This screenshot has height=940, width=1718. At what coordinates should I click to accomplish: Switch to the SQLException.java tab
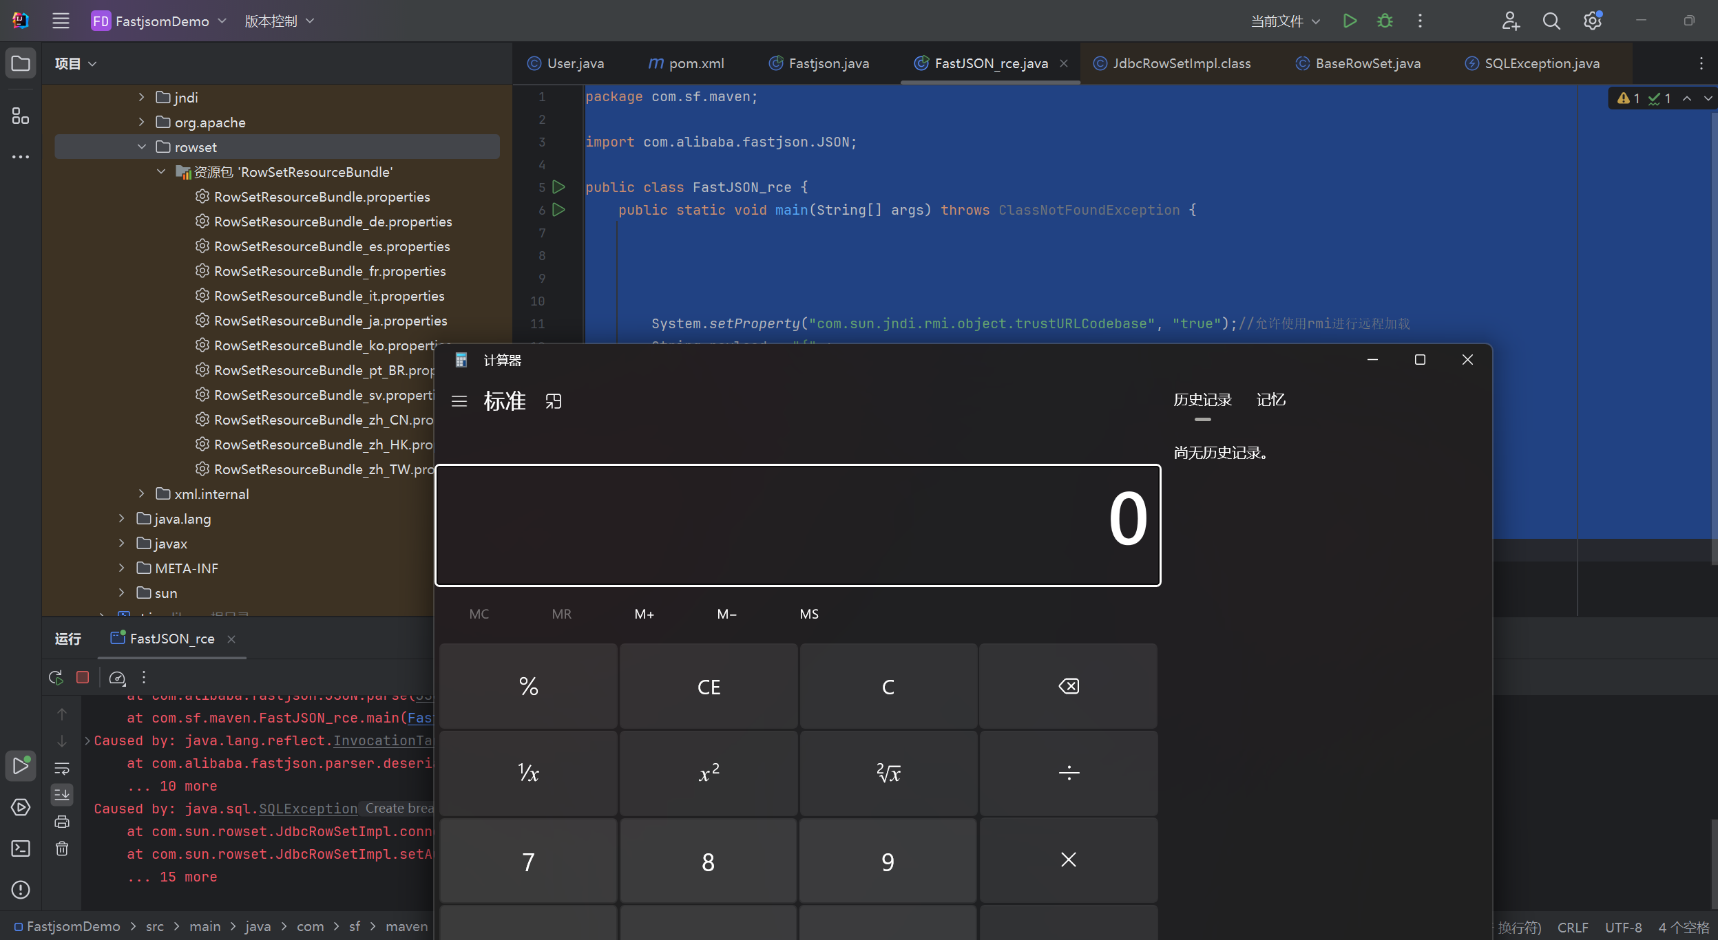pos(1532,63)
